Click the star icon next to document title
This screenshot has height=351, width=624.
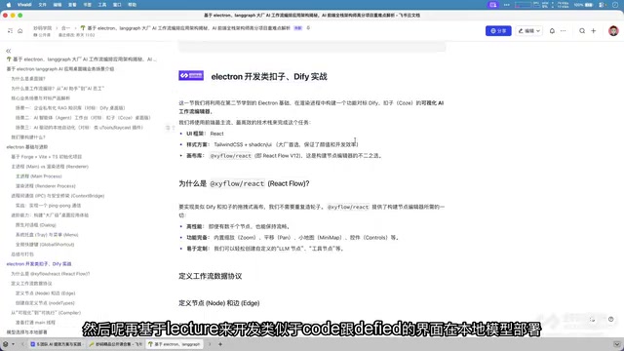point(308,28)
